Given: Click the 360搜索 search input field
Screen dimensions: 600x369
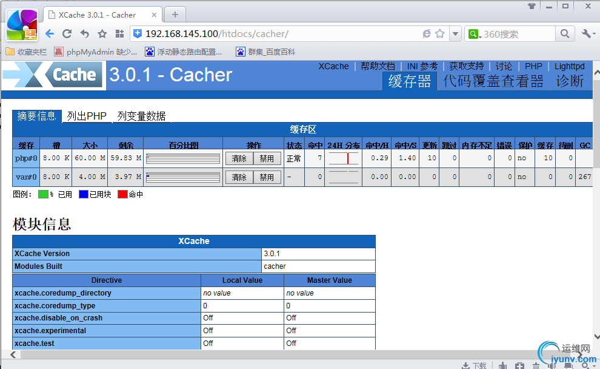Looking at the screenshot, I should 518,34.
